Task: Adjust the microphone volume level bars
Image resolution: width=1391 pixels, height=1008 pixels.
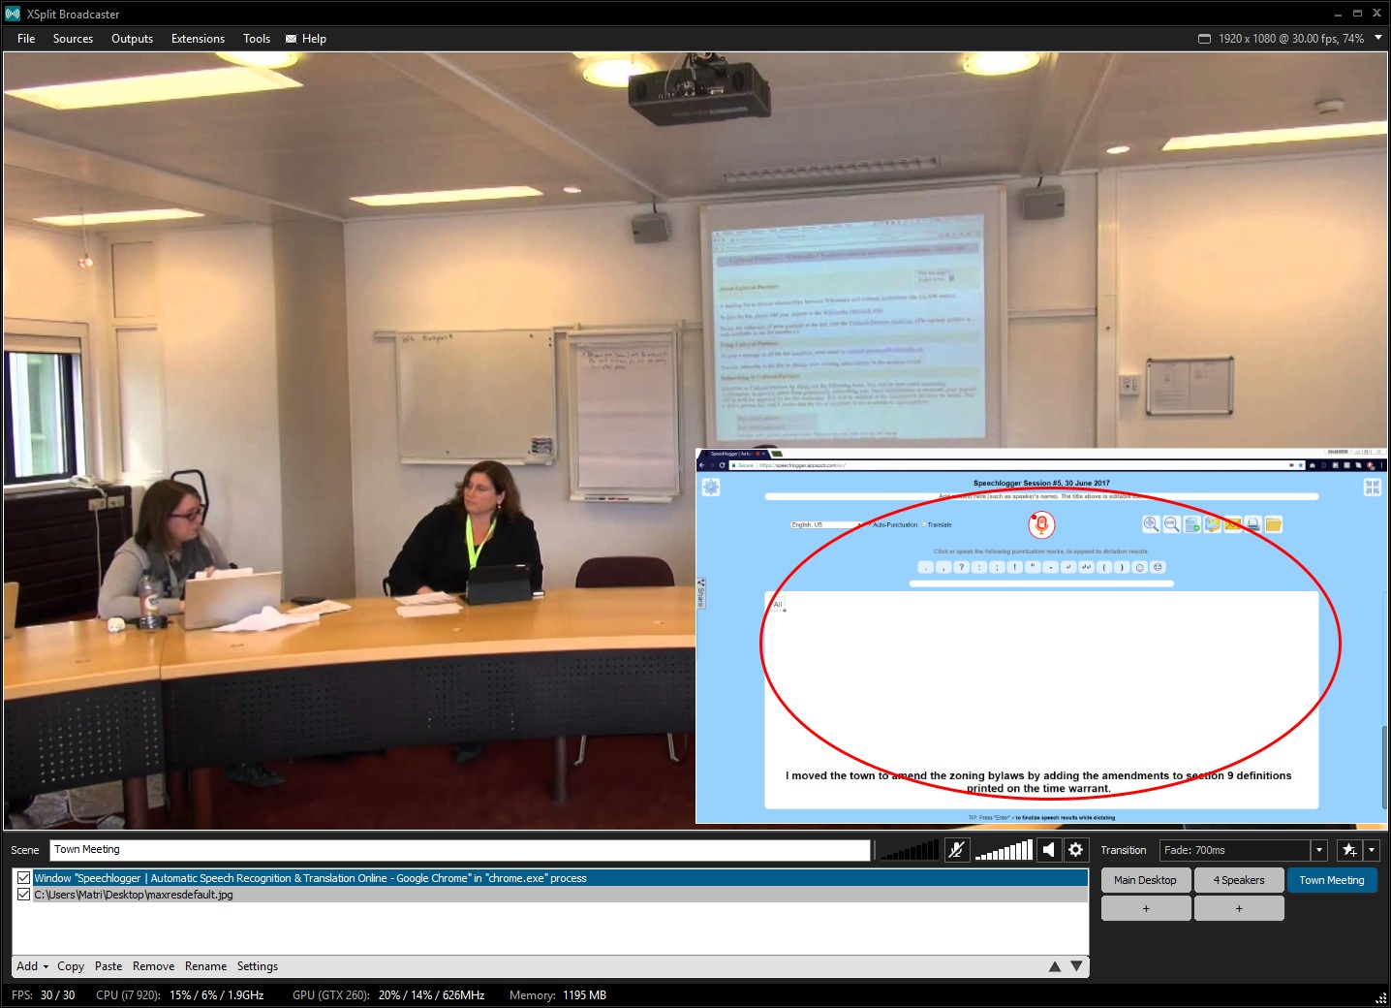Action: pos(909,850)
